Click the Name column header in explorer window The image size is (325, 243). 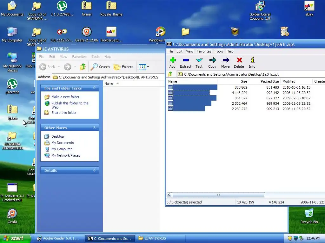click(131, 84)
